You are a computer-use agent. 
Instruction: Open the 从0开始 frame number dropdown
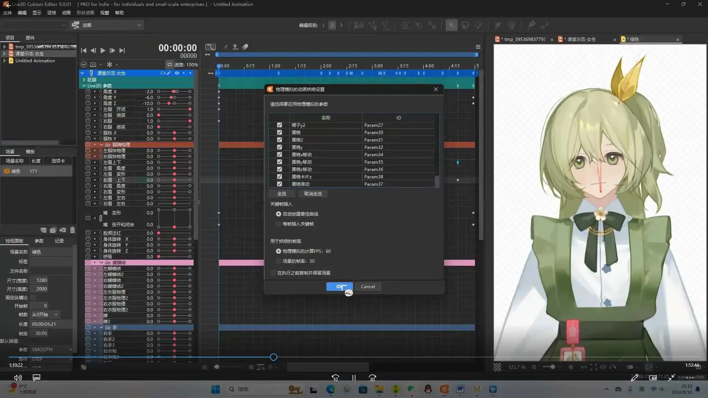coord(45,314)
